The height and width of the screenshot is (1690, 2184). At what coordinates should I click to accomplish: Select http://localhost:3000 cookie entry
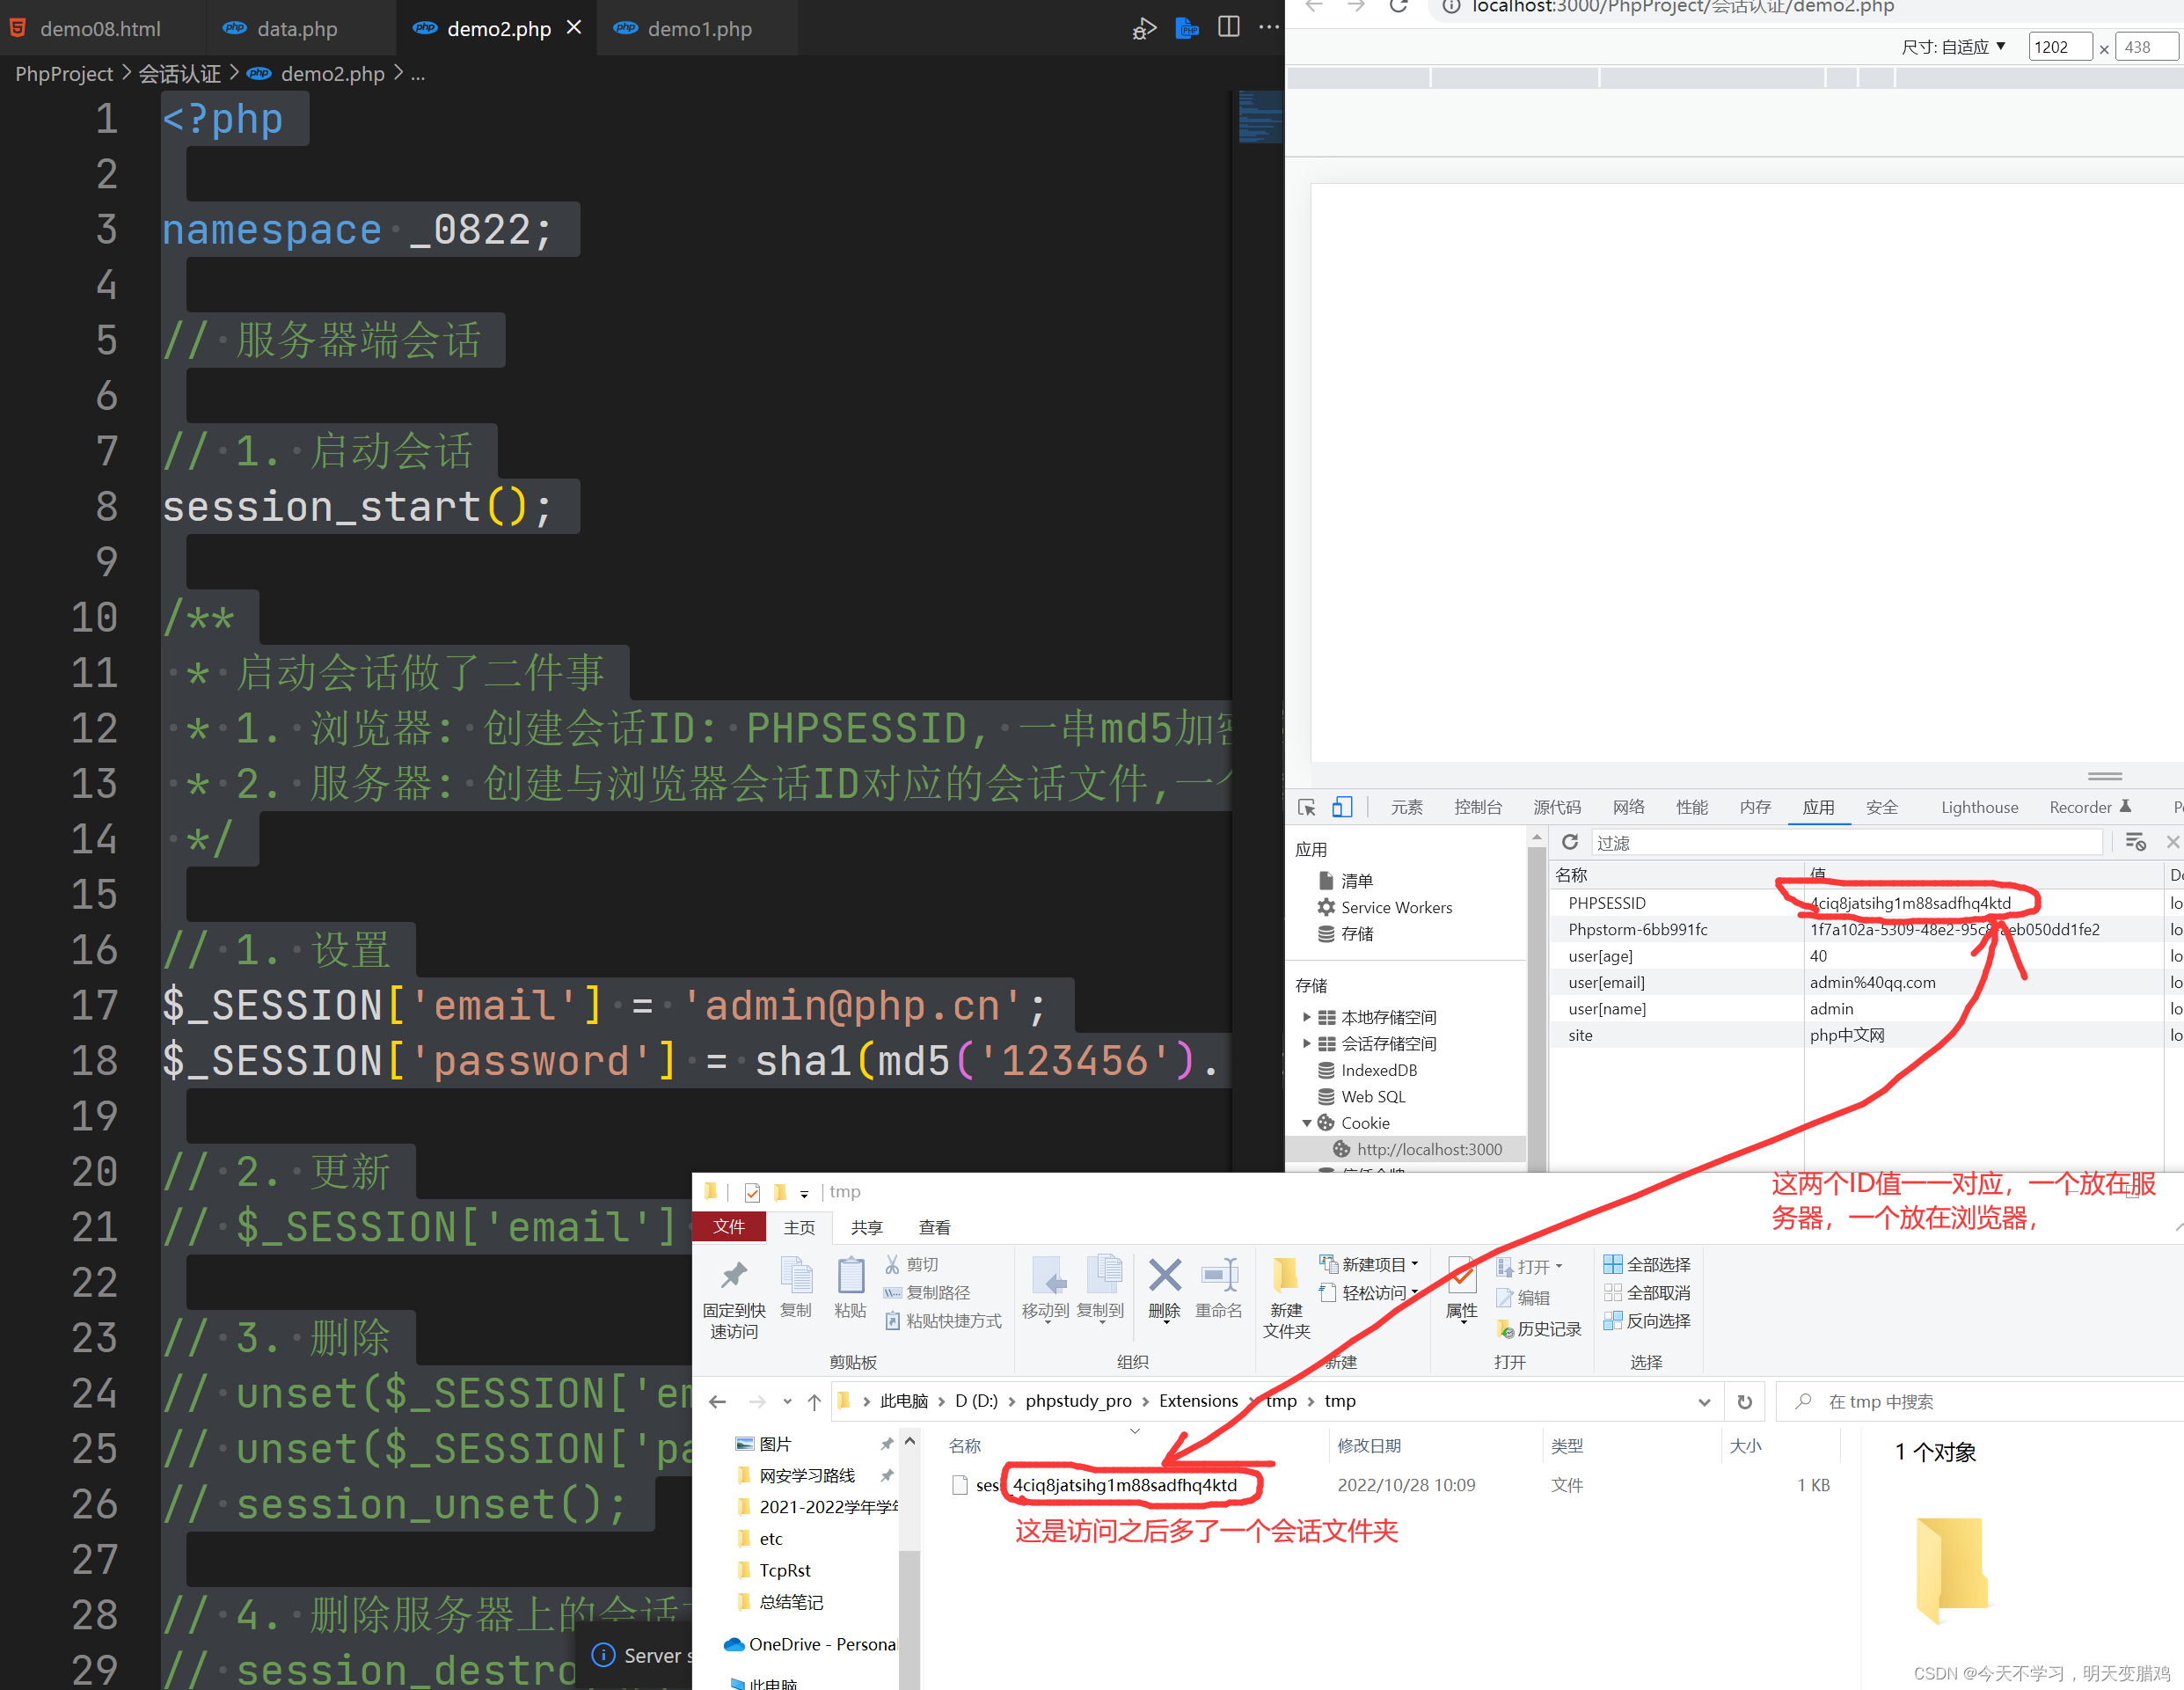(1428, 1149)
